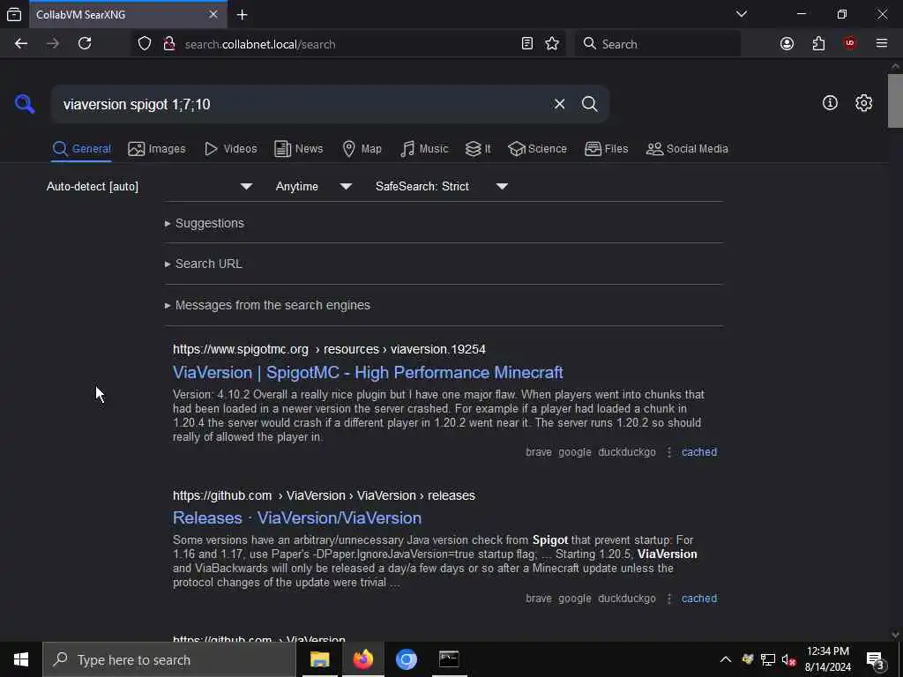Open more options dots for SpigotMC result
The height and width of the screenshot is (677, 903).
tap(668, 452)
